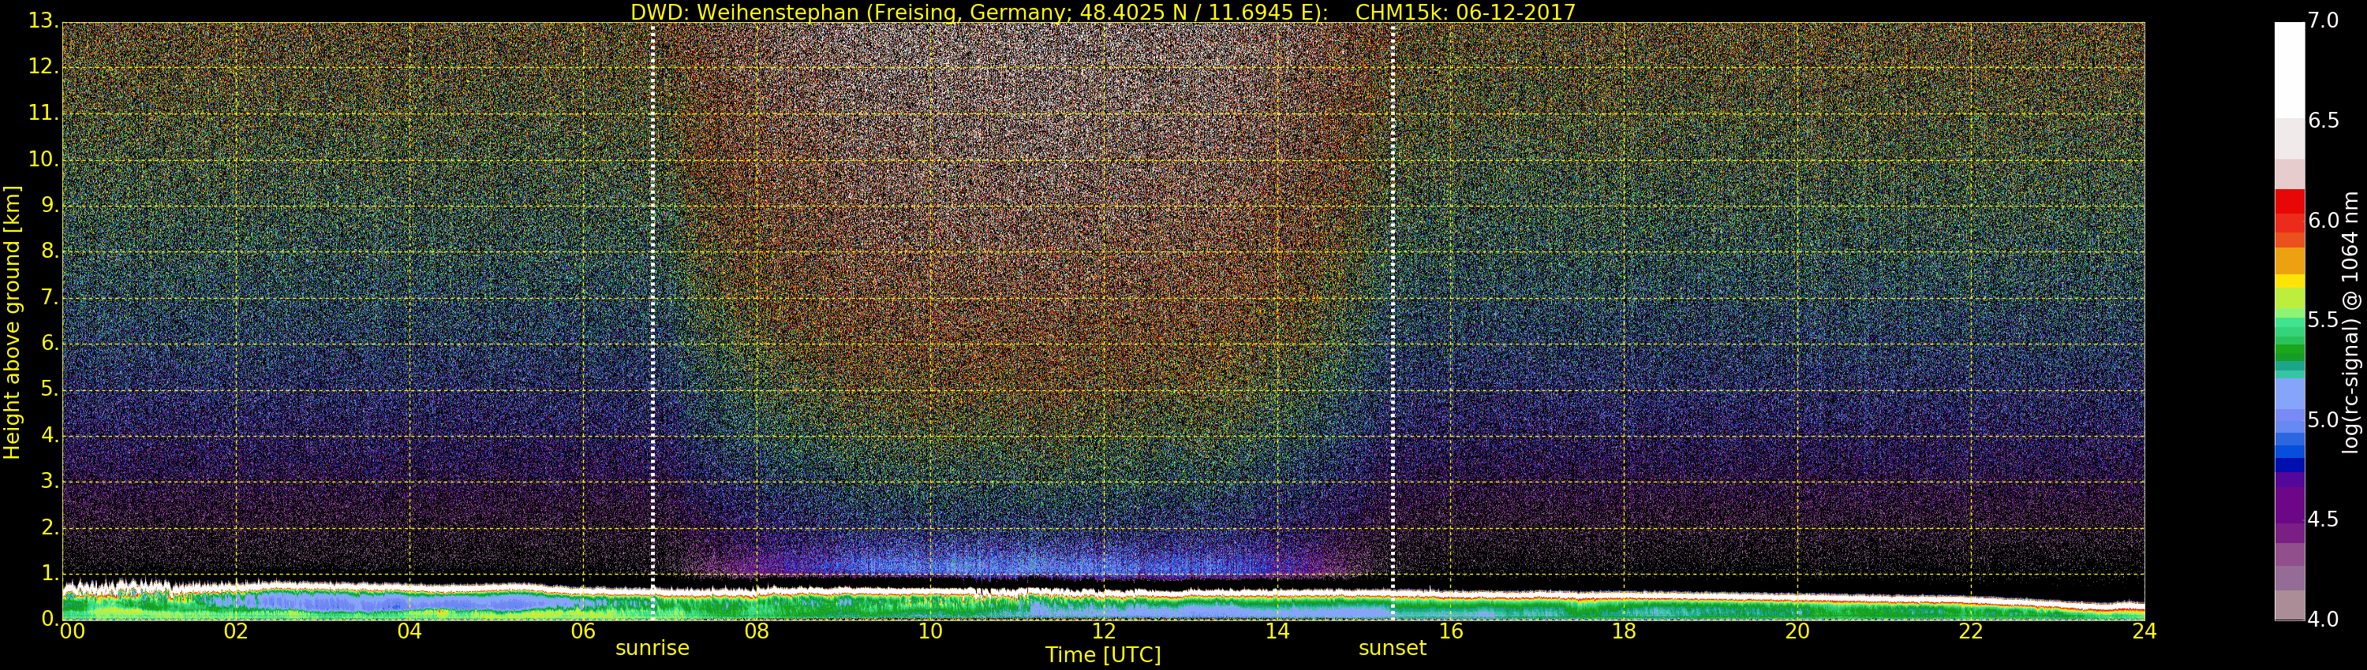Click the CHM15k: 06-12-2017 title text
Viewport: 2367px width, 670px height.
pyautogui.click(x=1466, y=12)
